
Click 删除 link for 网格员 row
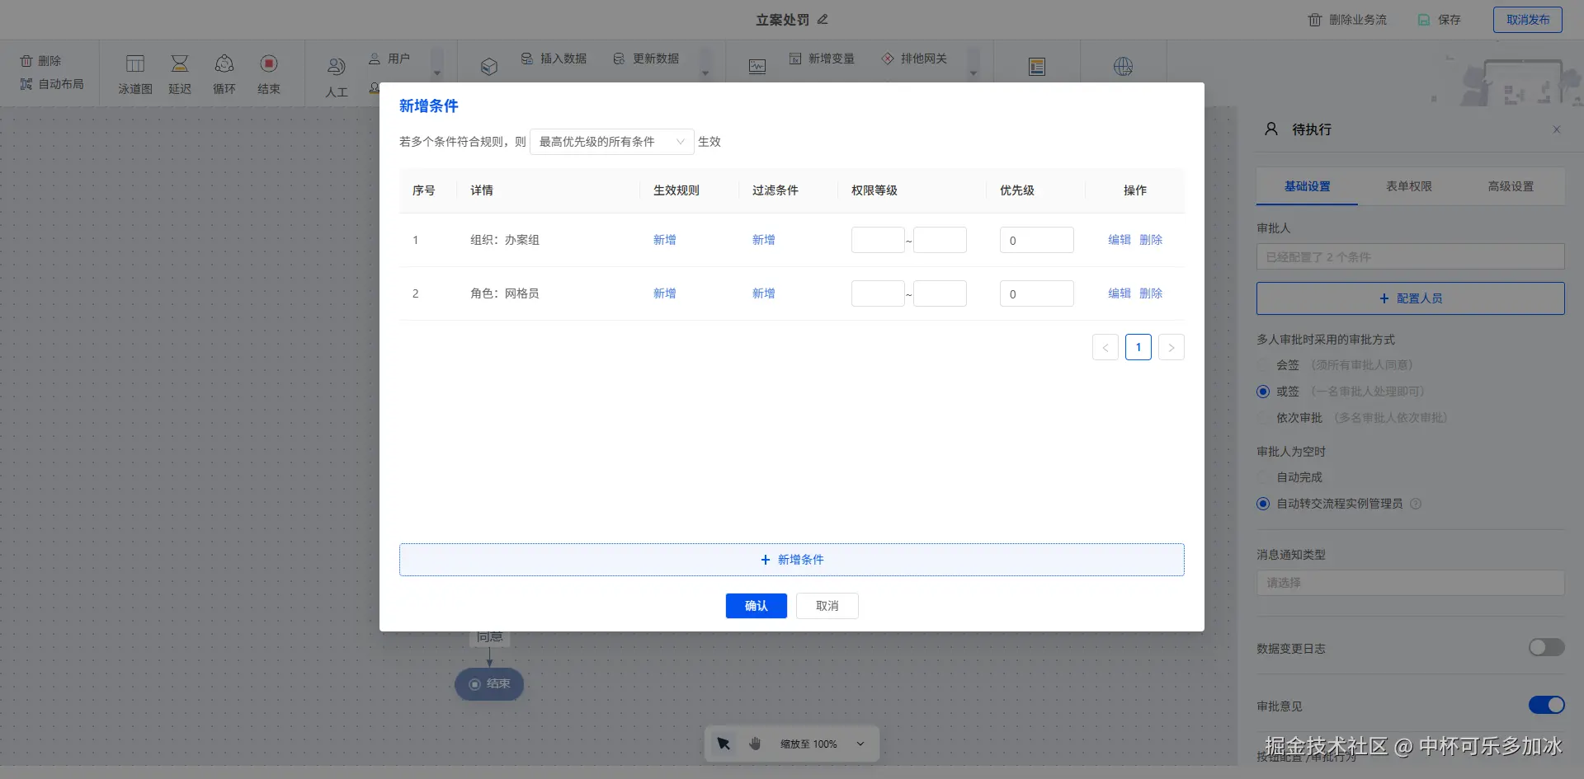(x=1151, y=293)
